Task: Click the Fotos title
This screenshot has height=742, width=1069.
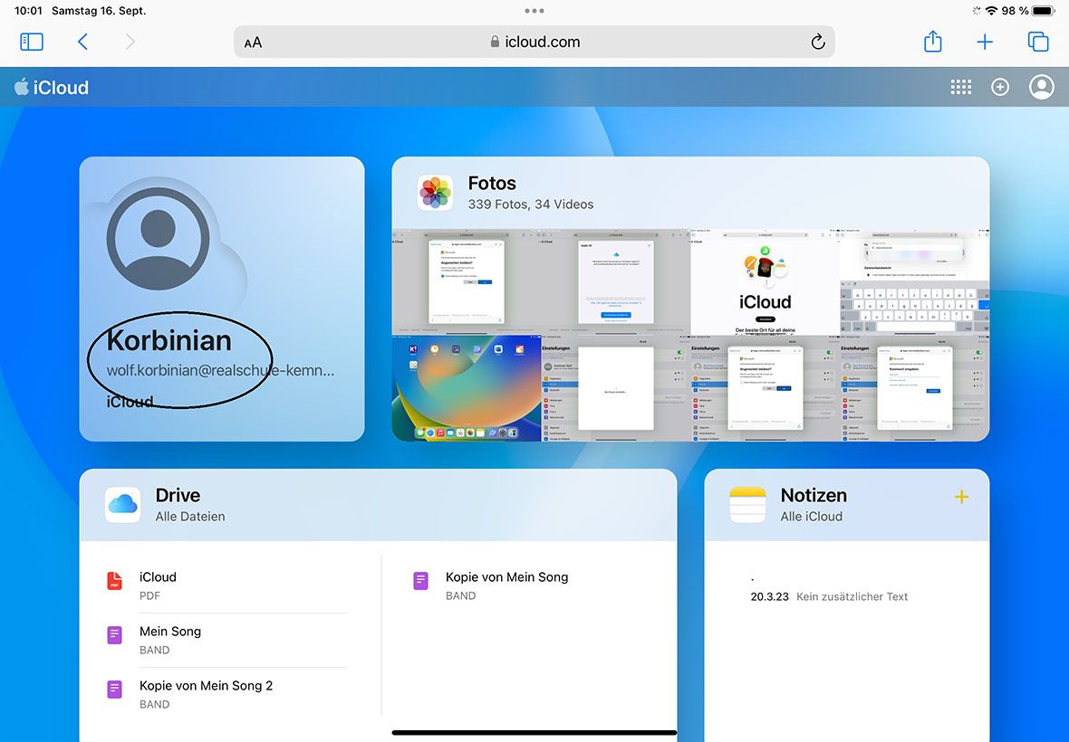Action: click(x=492, y=183)
